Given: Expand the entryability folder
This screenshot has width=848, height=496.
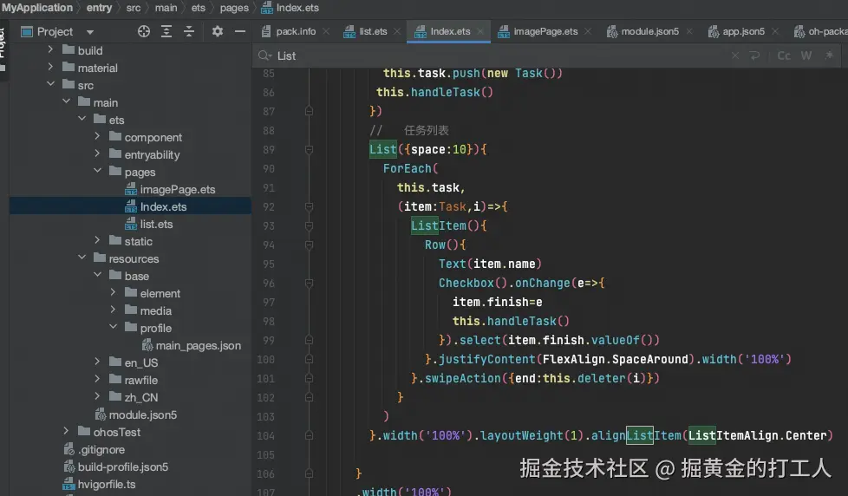Looking at the screenshot, I should pos(97,153).
